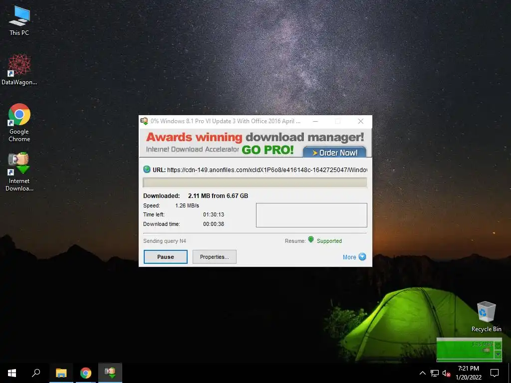Click the floating speed graph area
This screenshot has width=511, height=383.
[466, 350]
